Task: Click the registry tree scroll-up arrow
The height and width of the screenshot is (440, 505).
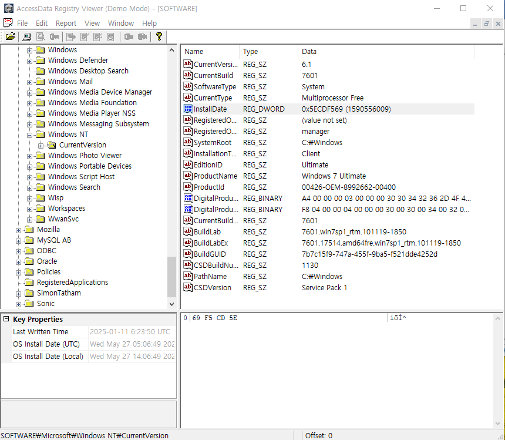Action: tap(171, 50)
